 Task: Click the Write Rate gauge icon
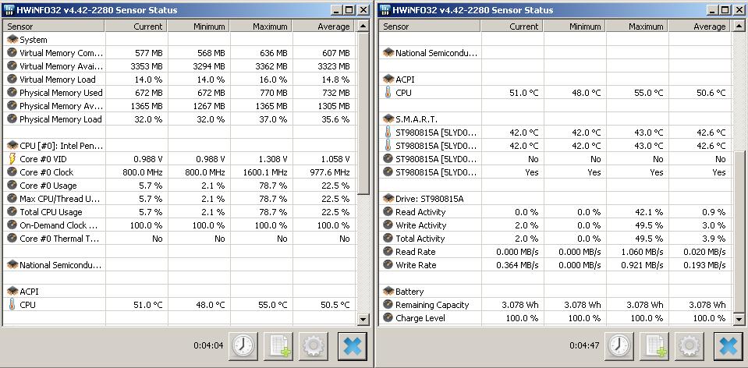pos(388,264)
